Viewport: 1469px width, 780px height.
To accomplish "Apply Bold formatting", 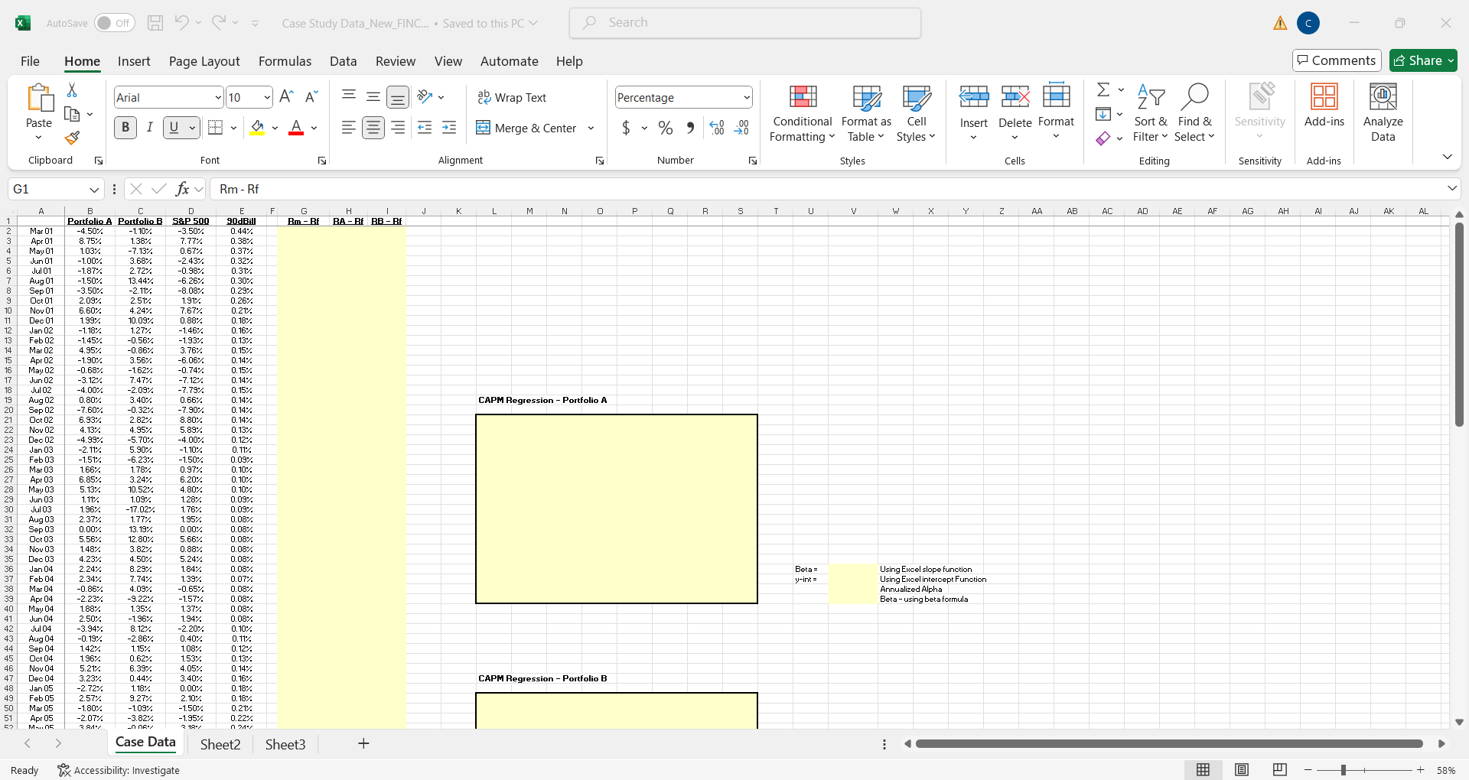I will click(x=125, y=127).
